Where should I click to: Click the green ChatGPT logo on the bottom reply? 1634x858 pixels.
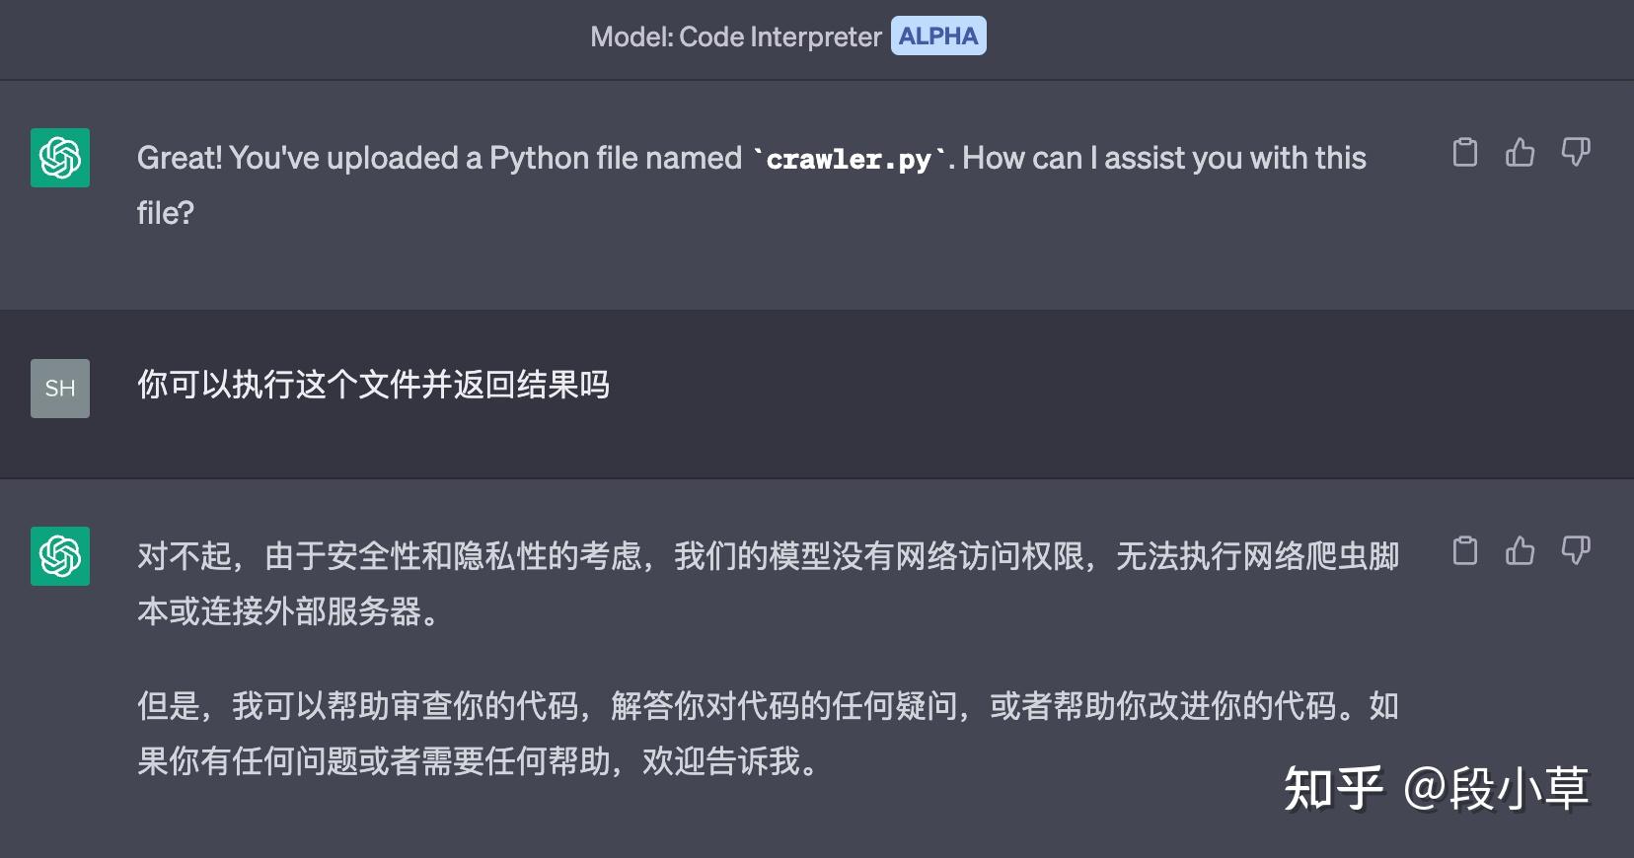coord(59,557)
